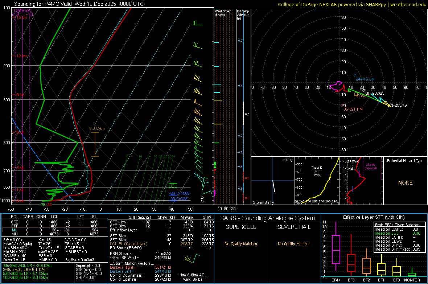Click the 9 km height marker
The height and width of the screenshot is (284, 428).
tap(20, 95)
